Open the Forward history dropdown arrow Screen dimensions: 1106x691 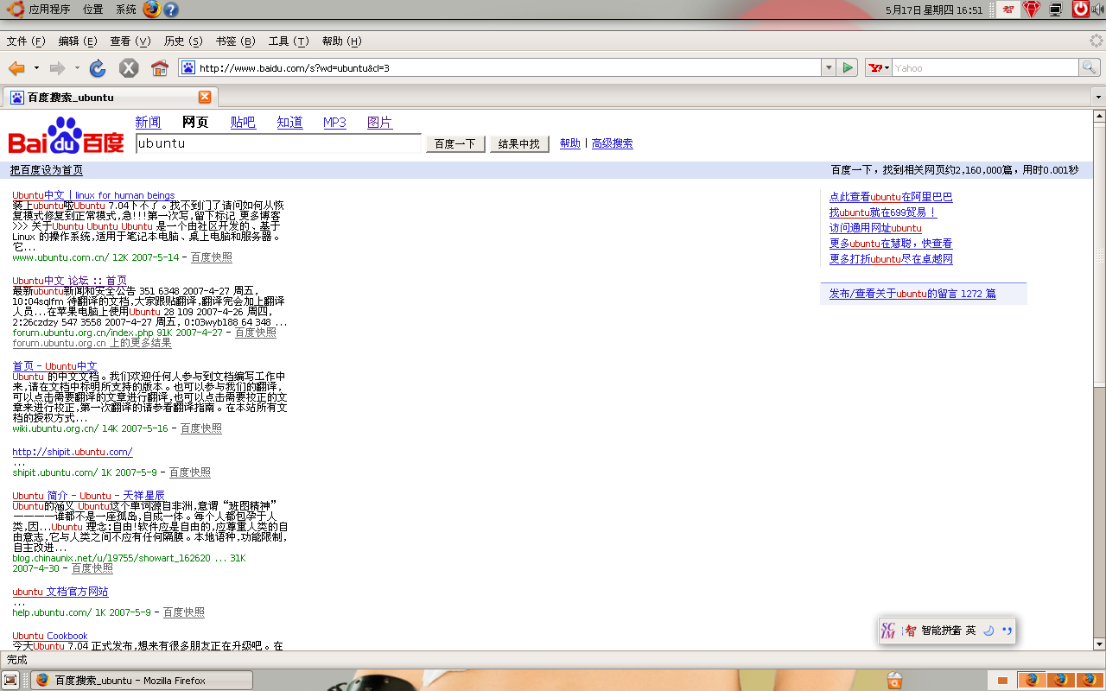click(x=77, y=68)
